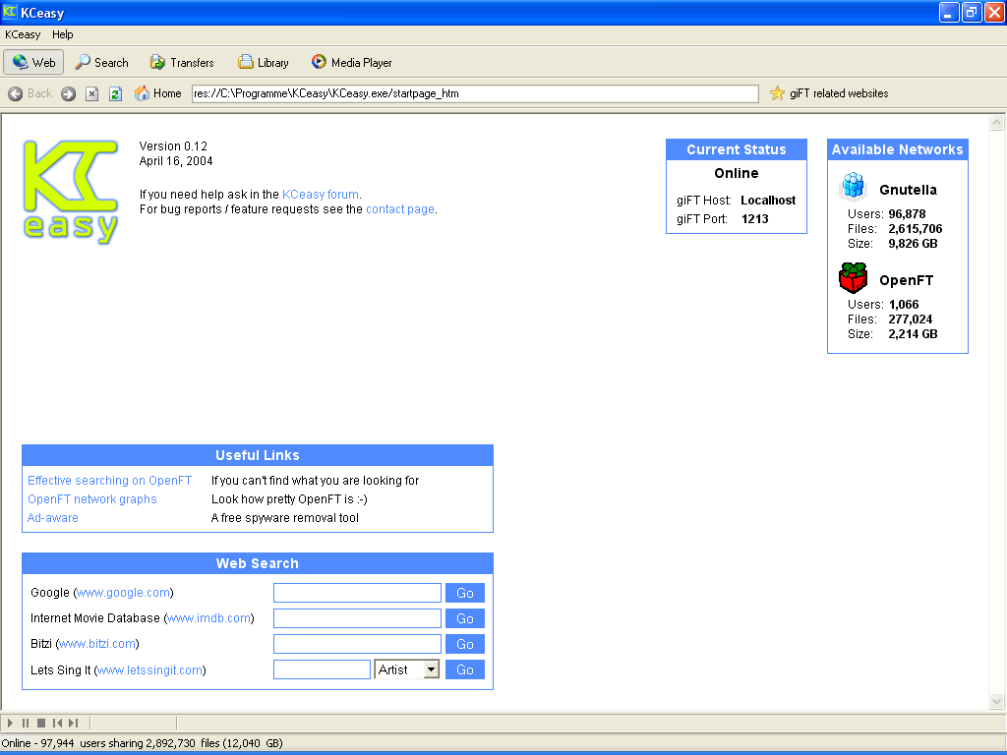Open giFT related websites favorites
The width and height of the screenshot is (1007, 755).
[829, 93]
